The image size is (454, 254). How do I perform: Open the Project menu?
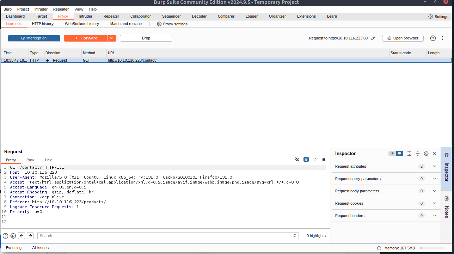23,9
